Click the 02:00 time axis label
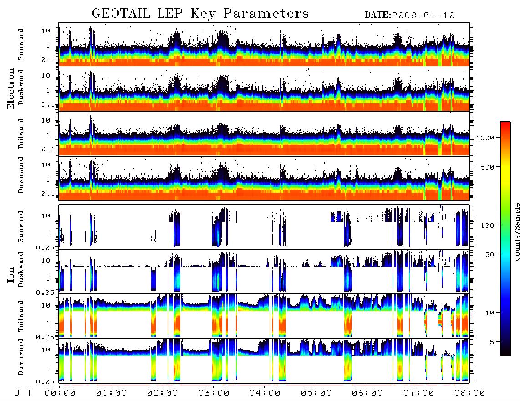Screen dimensions: 520x401 click(x=163, y=393)
